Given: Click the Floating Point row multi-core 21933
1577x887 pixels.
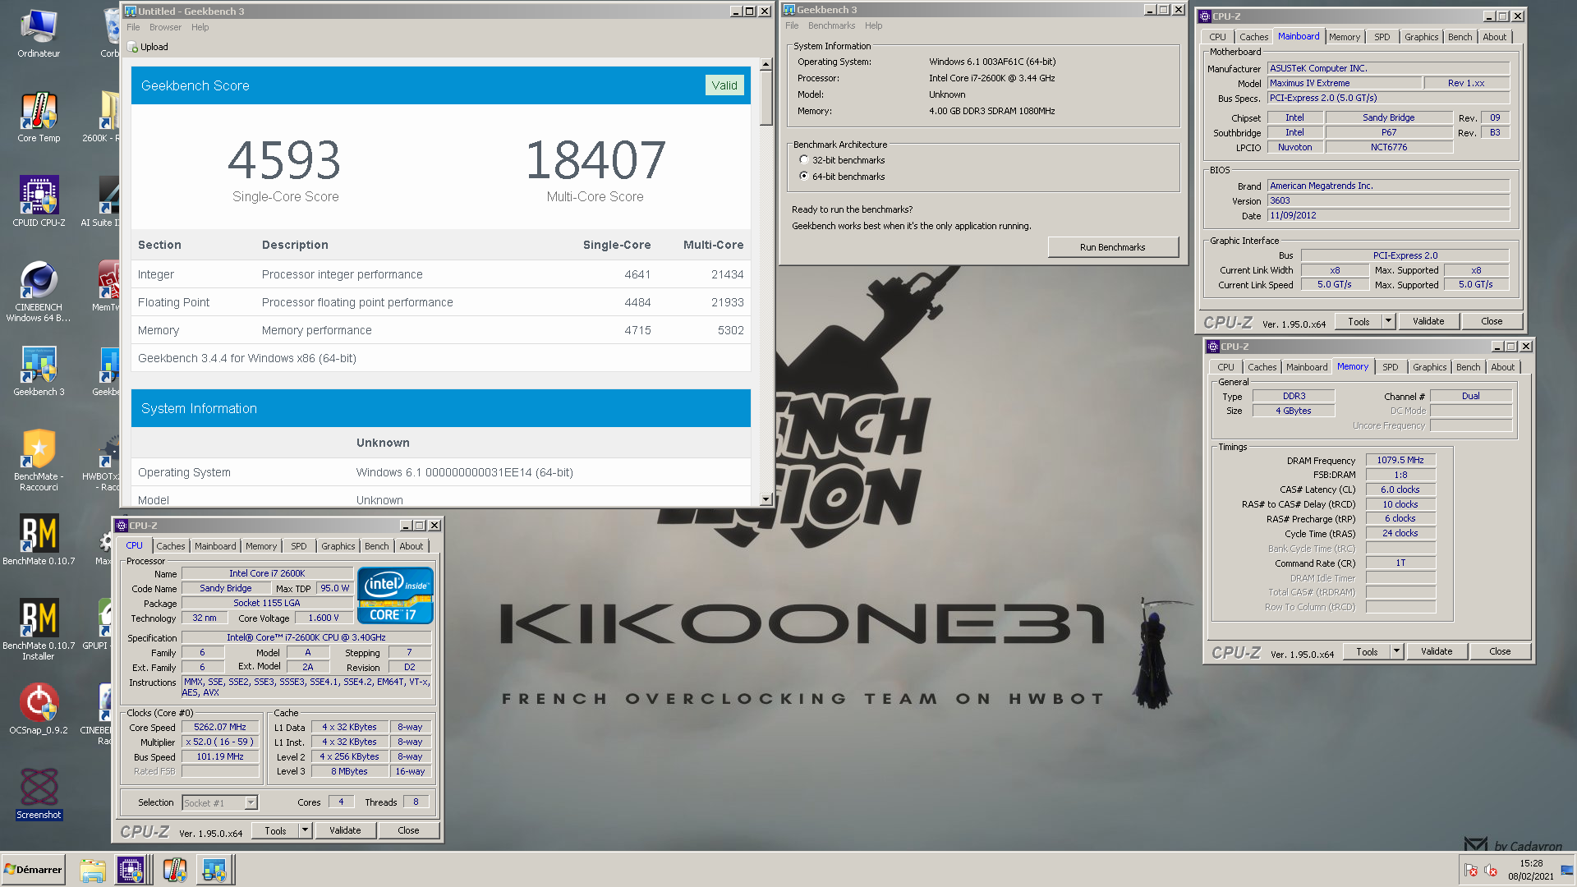Looking at the screenshot, I should [x=727, y=302].
